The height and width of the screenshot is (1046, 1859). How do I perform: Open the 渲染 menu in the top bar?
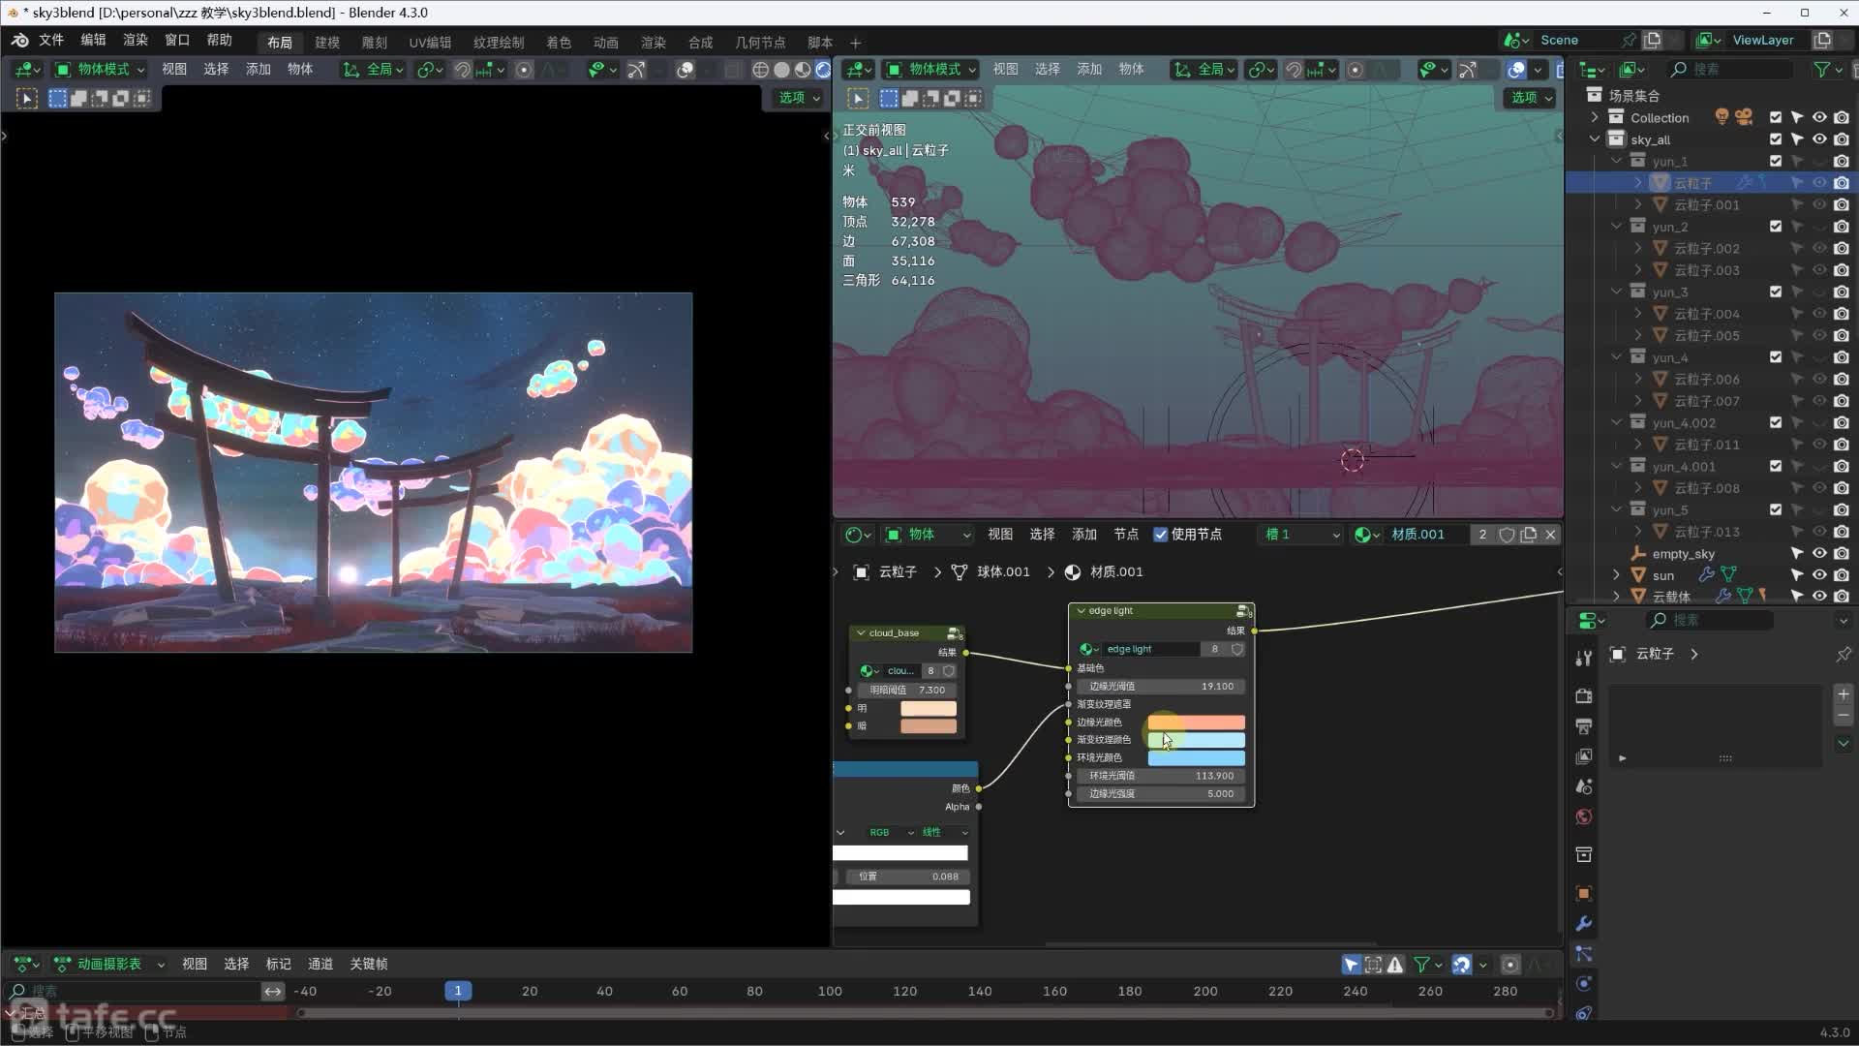click(x=135, y=40)
